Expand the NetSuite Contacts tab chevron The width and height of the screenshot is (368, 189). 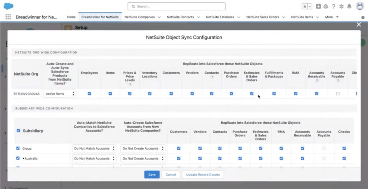click(x=198, y=17)
